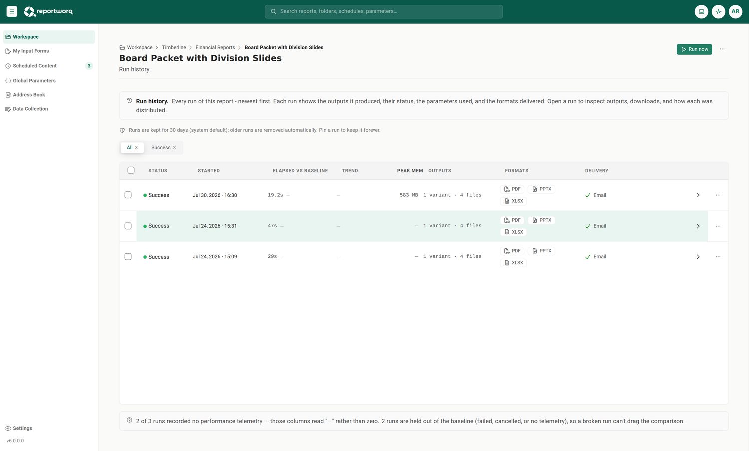Click the Run now button
749x451 pixels.
[694, 49]
